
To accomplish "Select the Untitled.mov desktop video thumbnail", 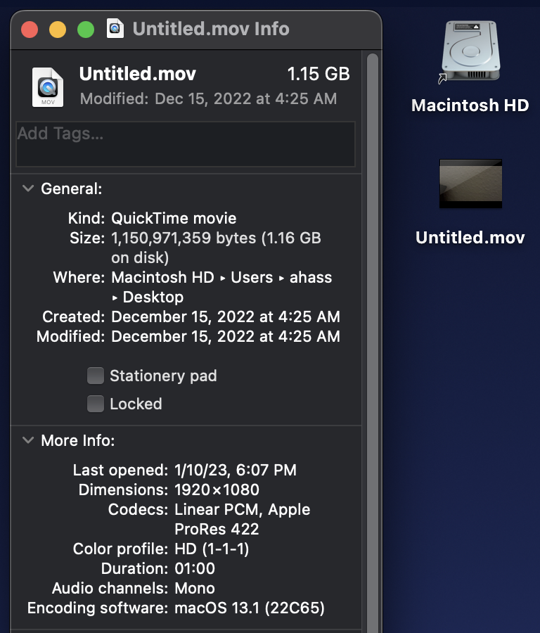I will pos(470,184).
